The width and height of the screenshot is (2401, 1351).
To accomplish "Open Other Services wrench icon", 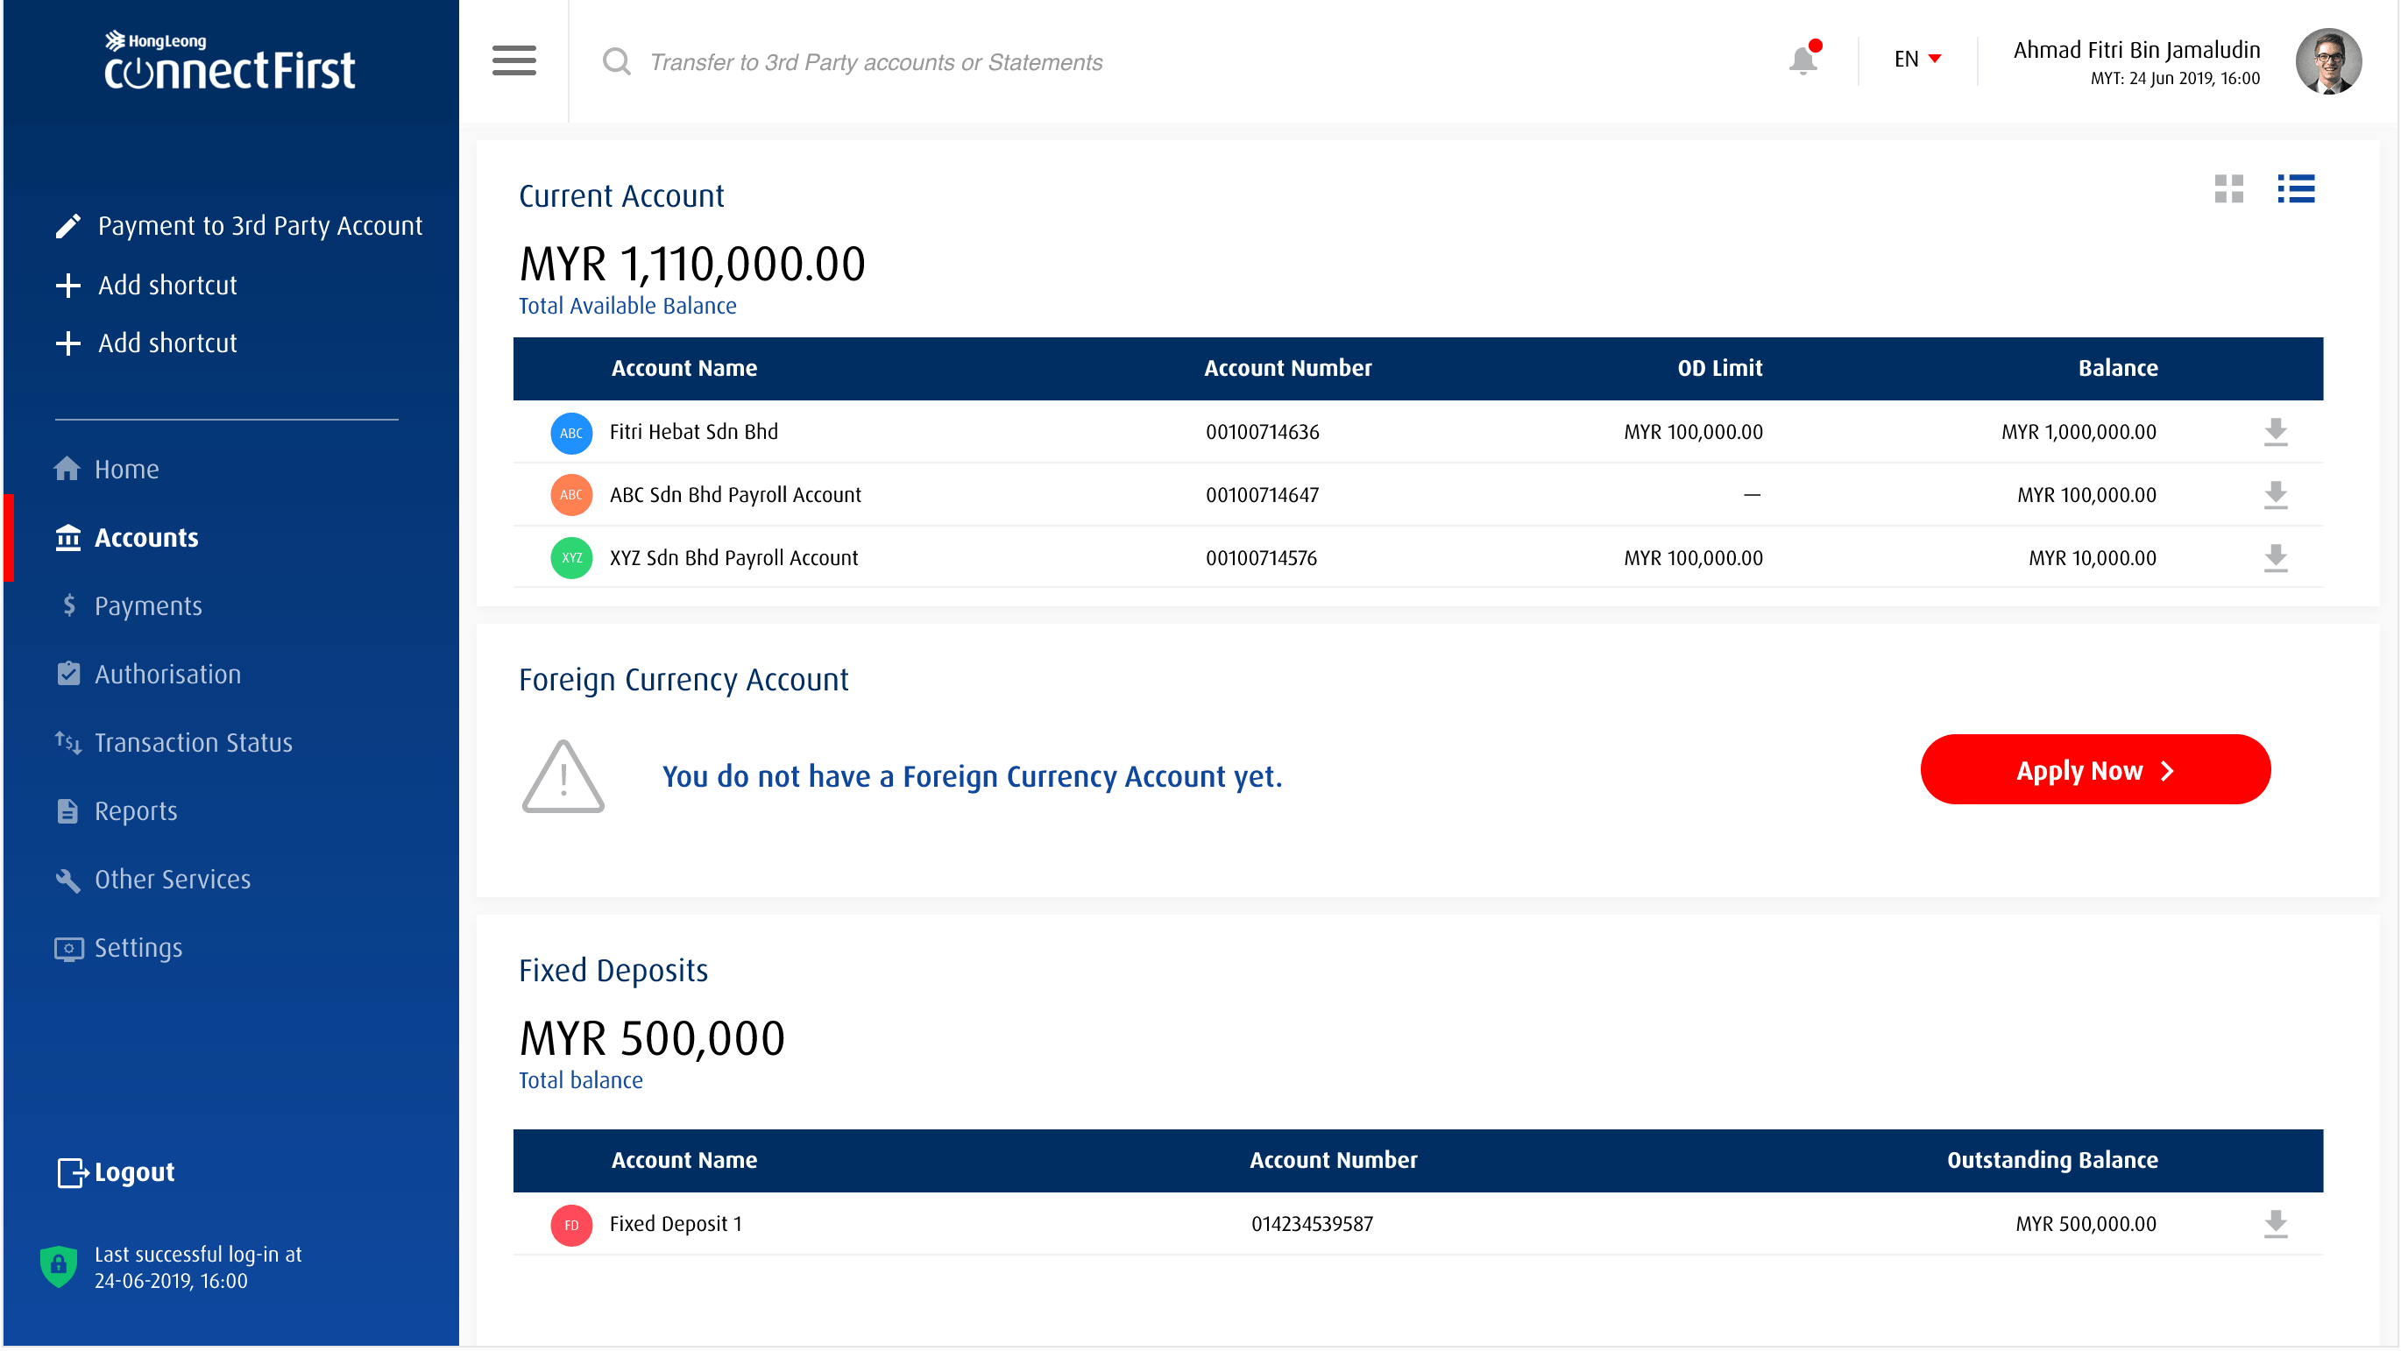I will [x=69, y=880].
